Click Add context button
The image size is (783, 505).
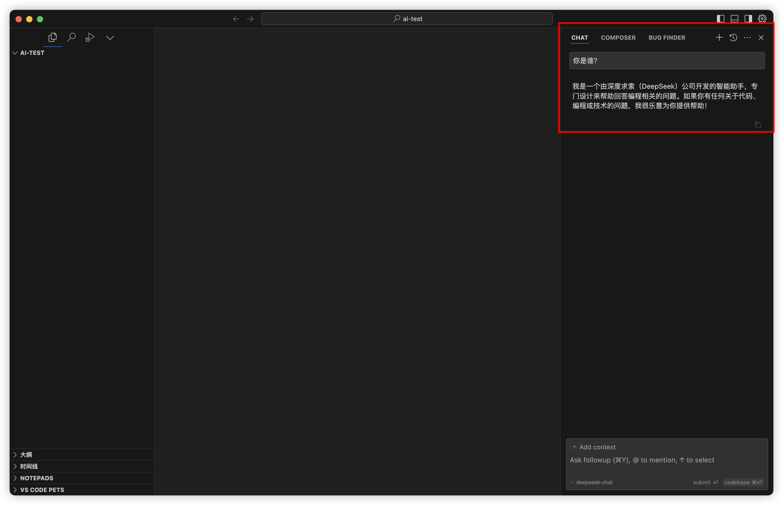pos(594,447)
